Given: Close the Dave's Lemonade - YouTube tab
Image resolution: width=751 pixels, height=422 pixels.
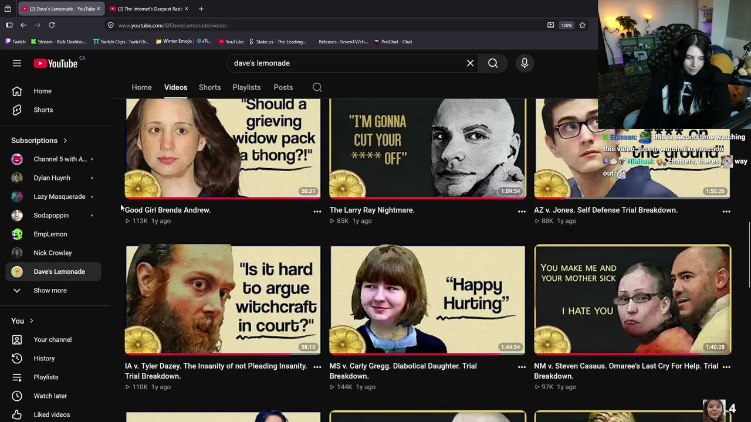Looking at the screenshot, I should (x=99, y=9).
